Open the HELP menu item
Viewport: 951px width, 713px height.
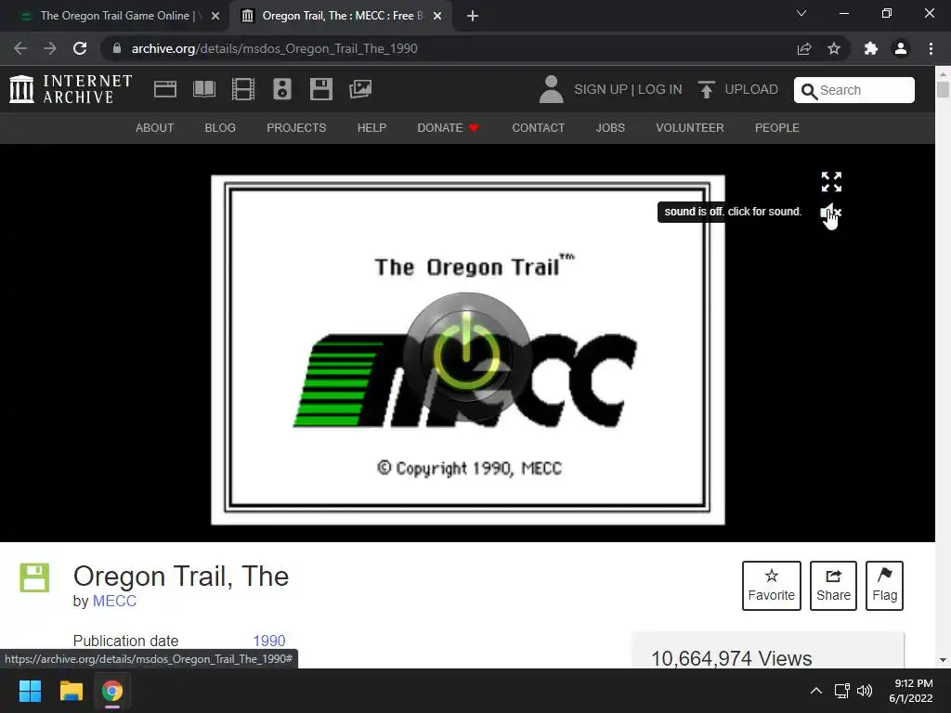[x=371, y=128]
